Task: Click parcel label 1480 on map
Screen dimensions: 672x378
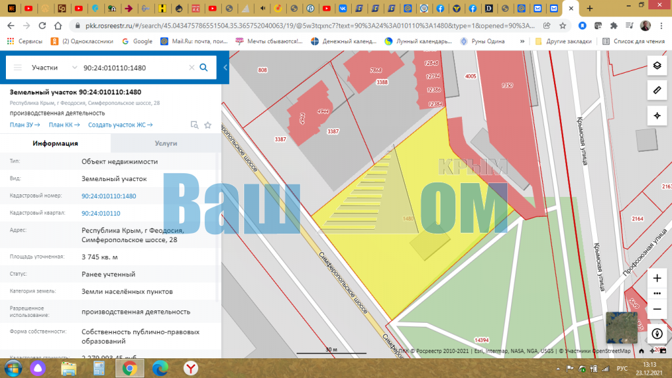Action: pos(408,219)
